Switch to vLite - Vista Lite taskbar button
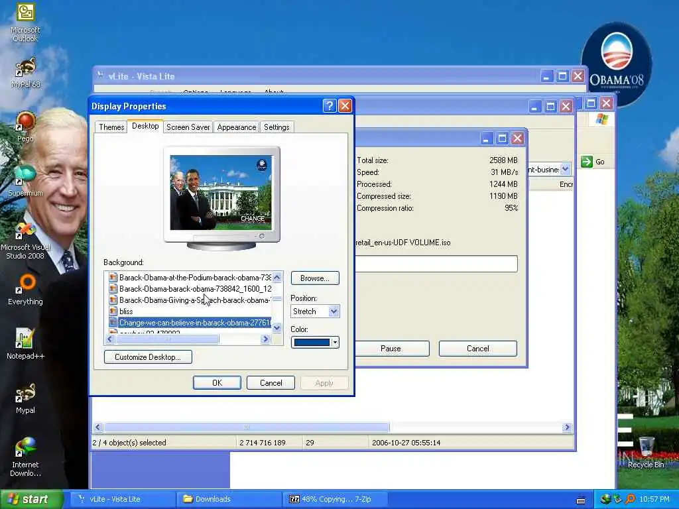The width and height of the screenshot is (679, 509). point(122,499)
